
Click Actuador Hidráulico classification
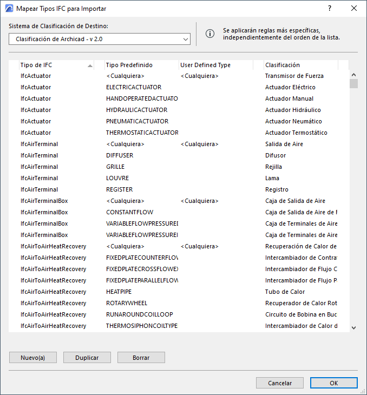(293, 110)
